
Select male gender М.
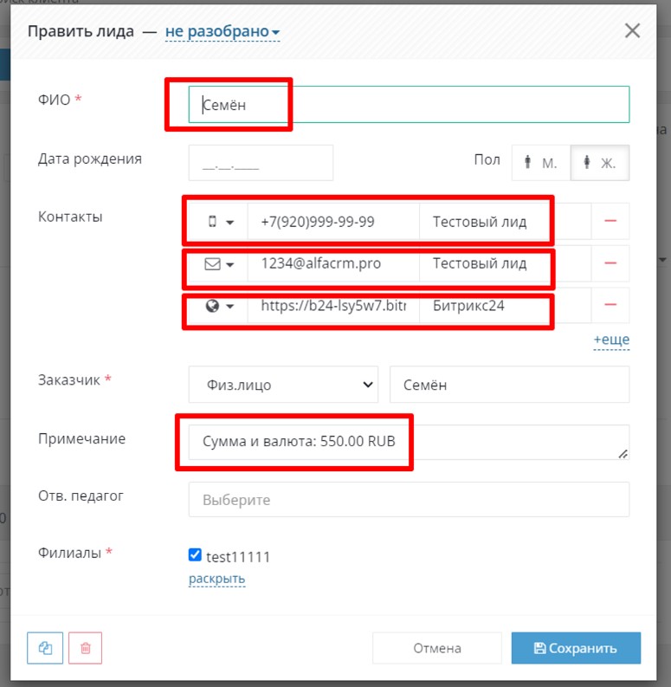tap(541, 163)
